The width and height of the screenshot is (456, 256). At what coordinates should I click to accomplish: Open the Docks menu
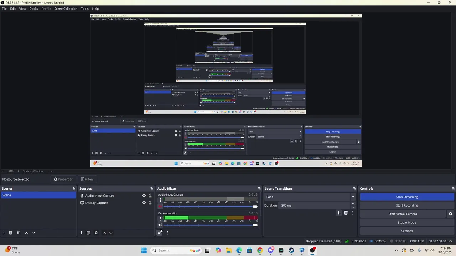(33, 9)
